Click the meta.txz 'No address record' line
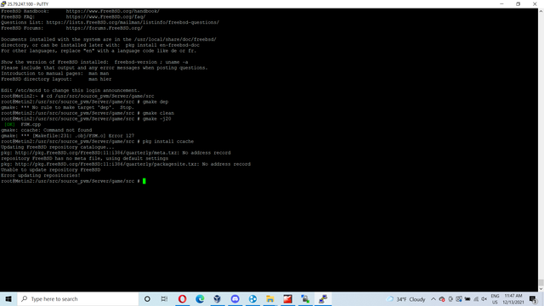 pos(116,153)
